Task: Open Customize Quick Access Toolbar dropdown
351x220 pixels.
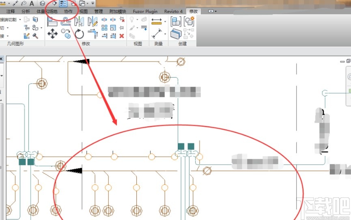Action: (x=93, y=3)
